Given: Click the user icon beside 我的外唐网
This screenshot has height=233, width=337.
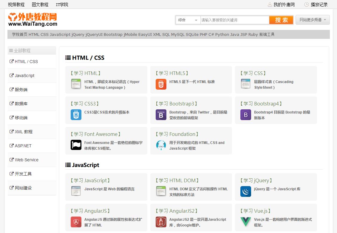Looking at the screenshot, I should point(270,4).
